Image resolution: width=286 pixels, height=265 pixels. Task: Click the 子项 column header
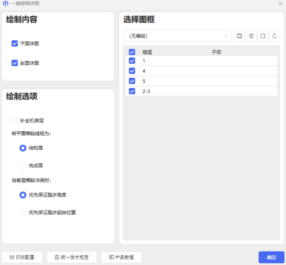(x=216, y=52)
